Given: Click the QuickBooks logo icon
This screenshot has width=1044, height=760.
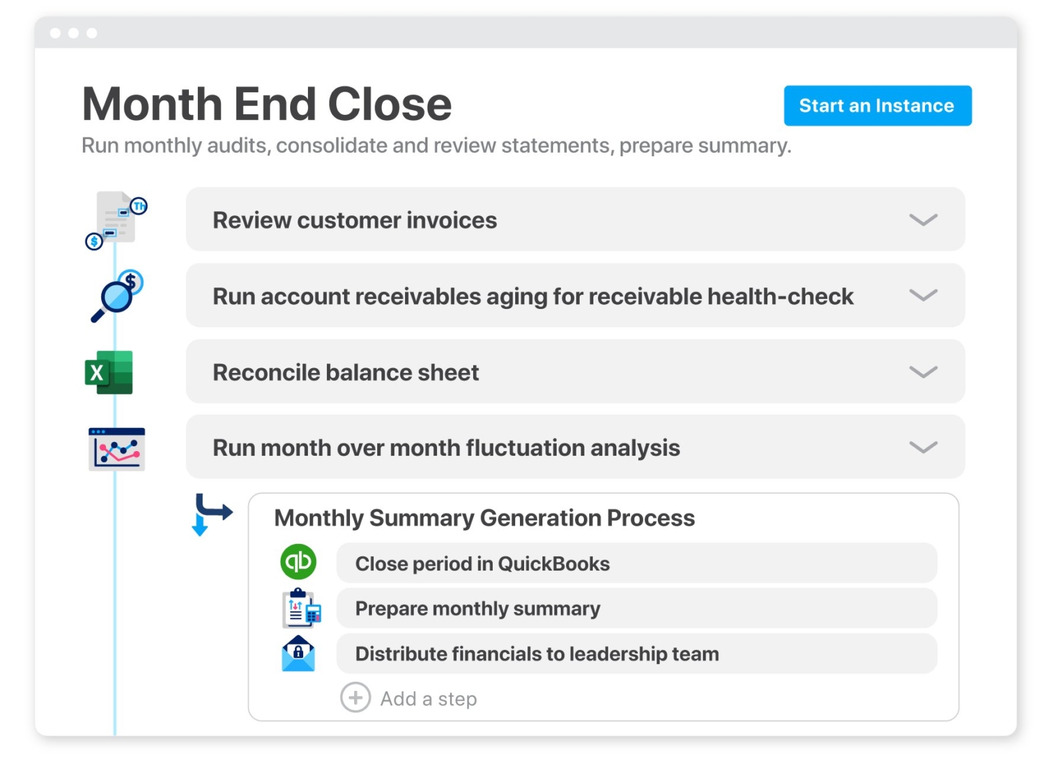Looking at the screenshot, I should [x=298, y=561].
